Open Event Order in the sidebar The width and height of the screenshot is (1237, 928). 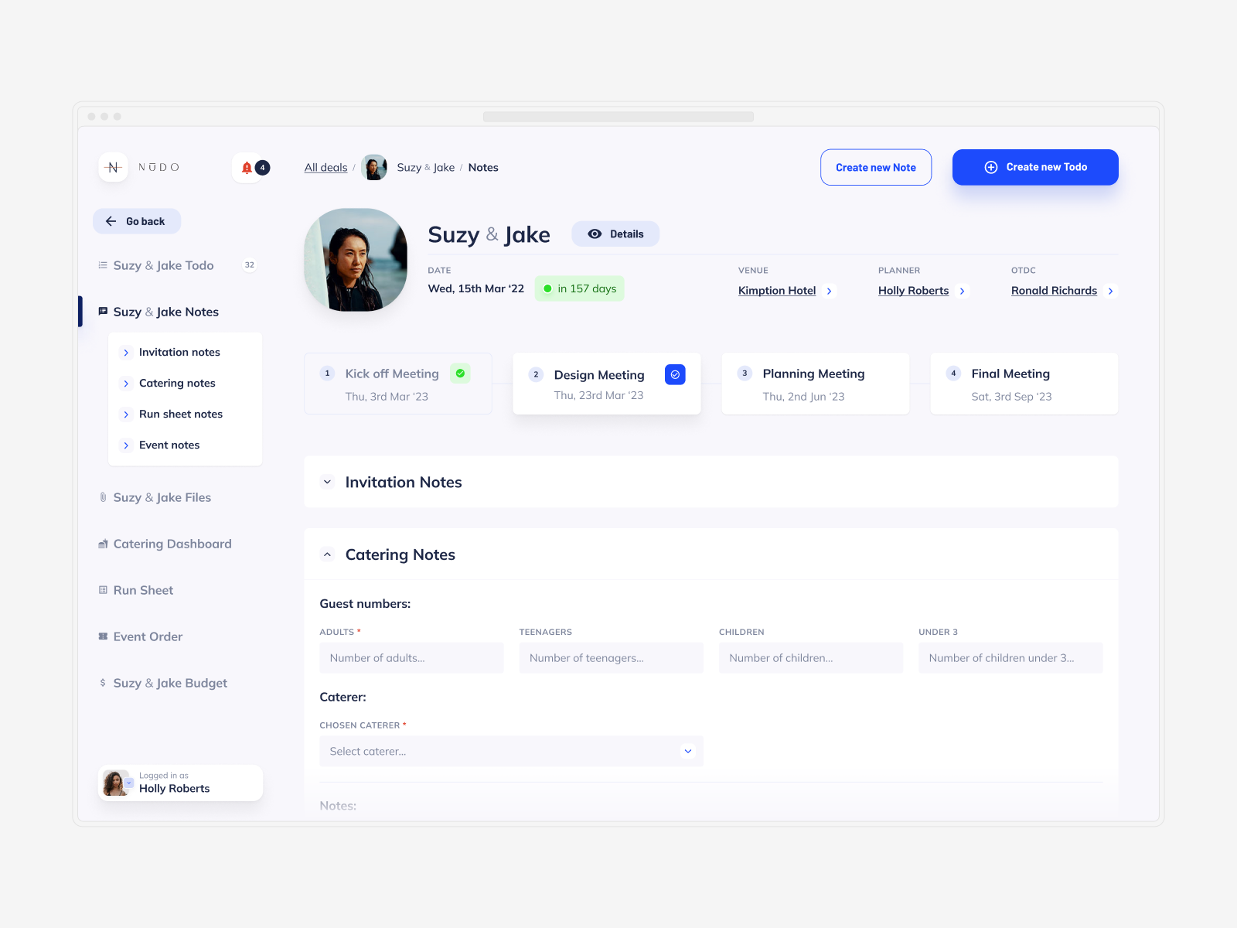click(148, 636)
